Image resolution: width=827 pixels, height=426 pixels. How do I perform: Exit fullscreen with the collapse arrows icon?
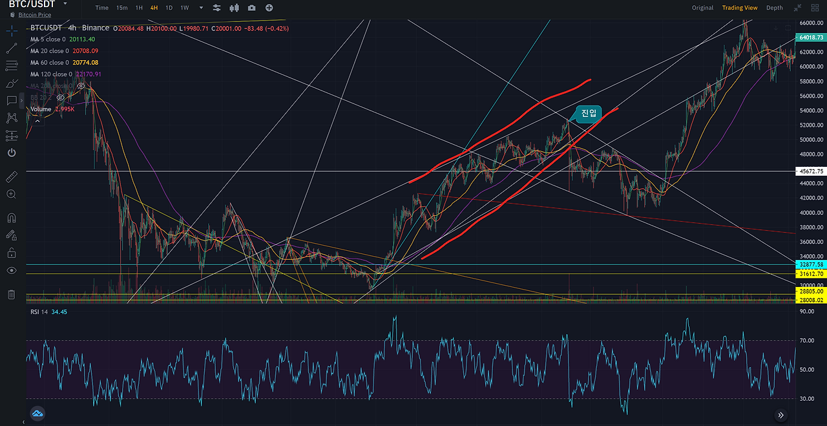coord(797,8)
